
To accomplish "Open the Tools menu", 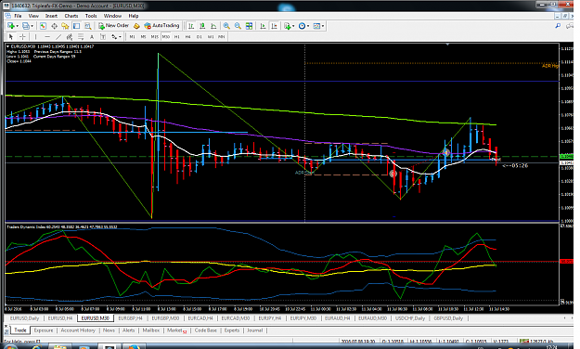I will pyautogui.click(x=91, y=16).
